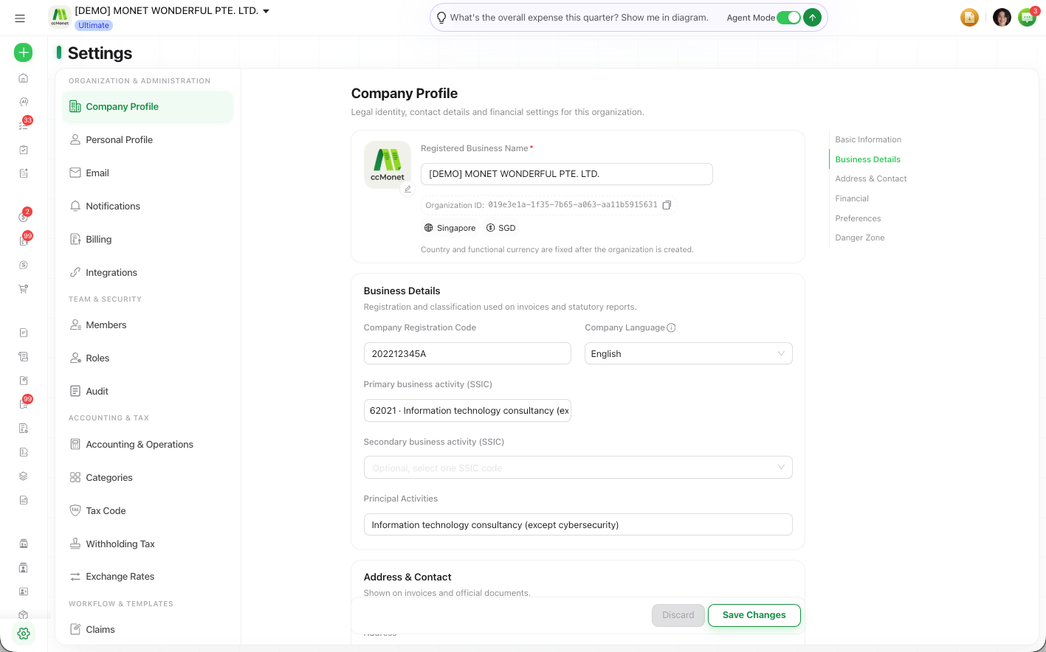Click the agent prompt input box
Viewport: 1046px width, 652px height.
click(x=579, y=18)
